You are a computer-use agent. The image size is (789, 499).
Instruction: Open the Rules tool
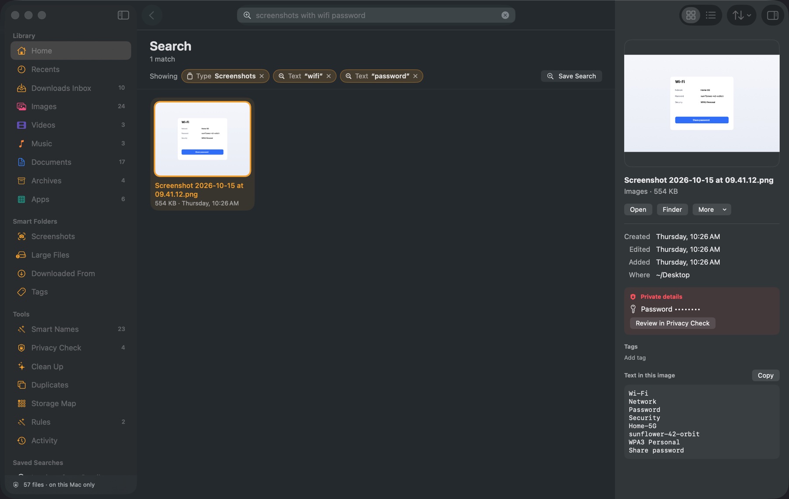(71, 422)
